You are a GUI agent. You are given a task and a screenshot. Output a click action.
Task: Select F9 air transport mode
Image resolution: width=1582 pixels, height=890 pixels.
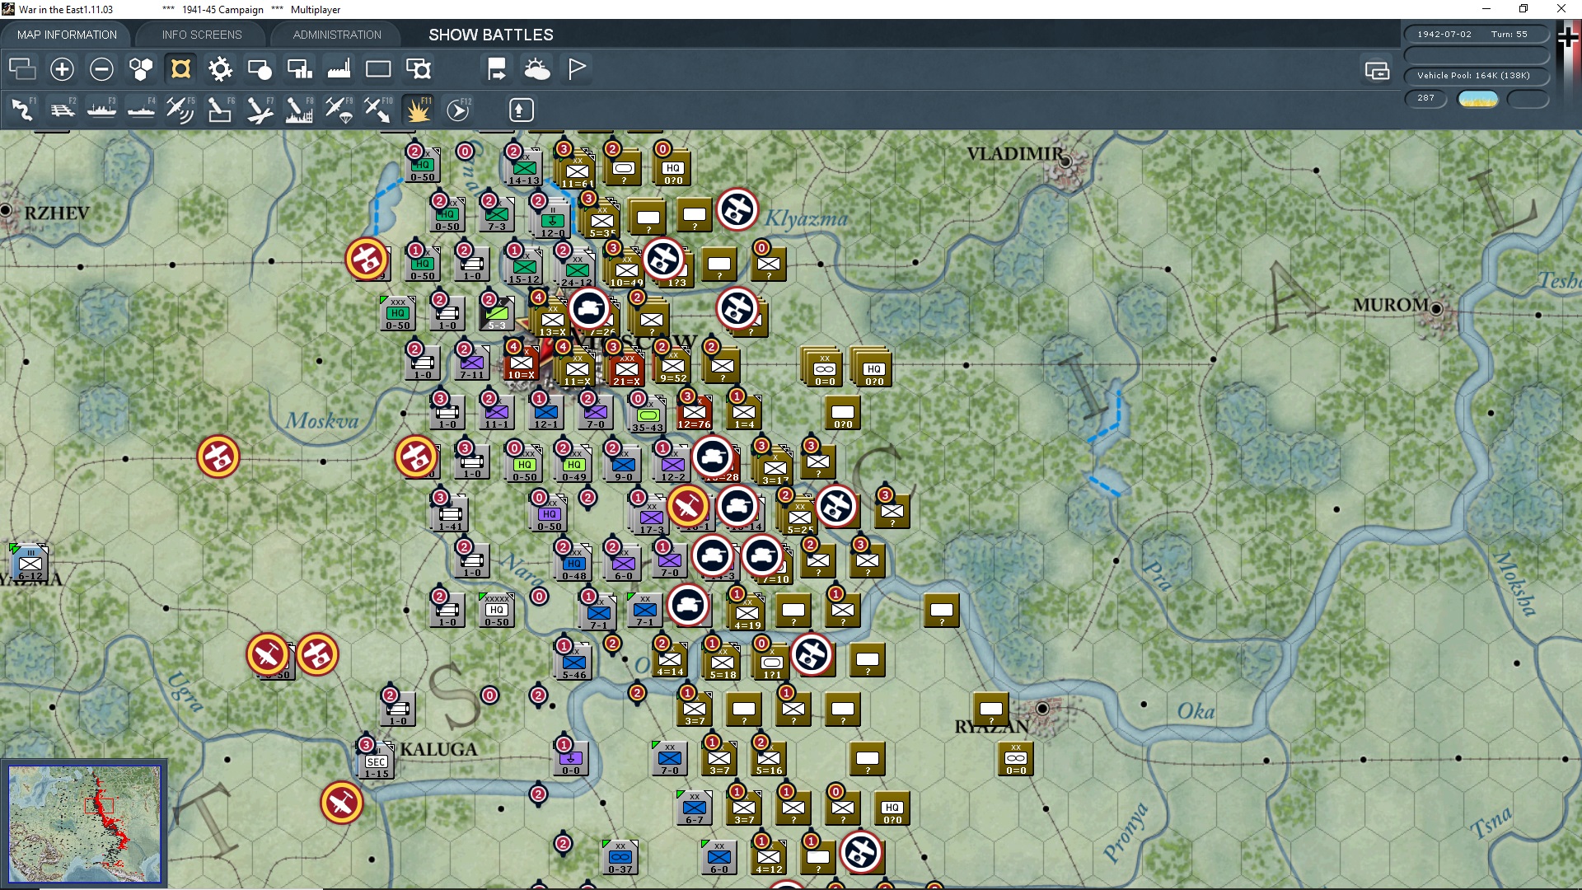(339, 110)
